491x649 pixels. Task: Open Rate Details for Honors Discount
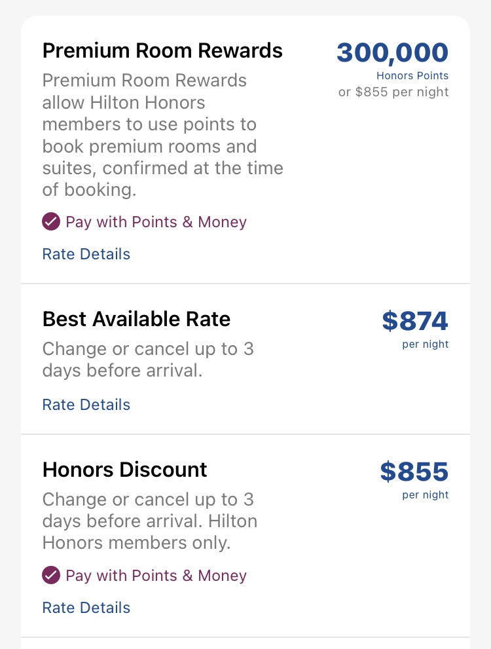pos(86,608)
